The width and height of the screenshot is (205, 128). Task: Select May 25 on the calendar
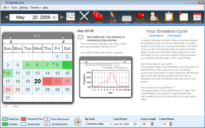18,90
